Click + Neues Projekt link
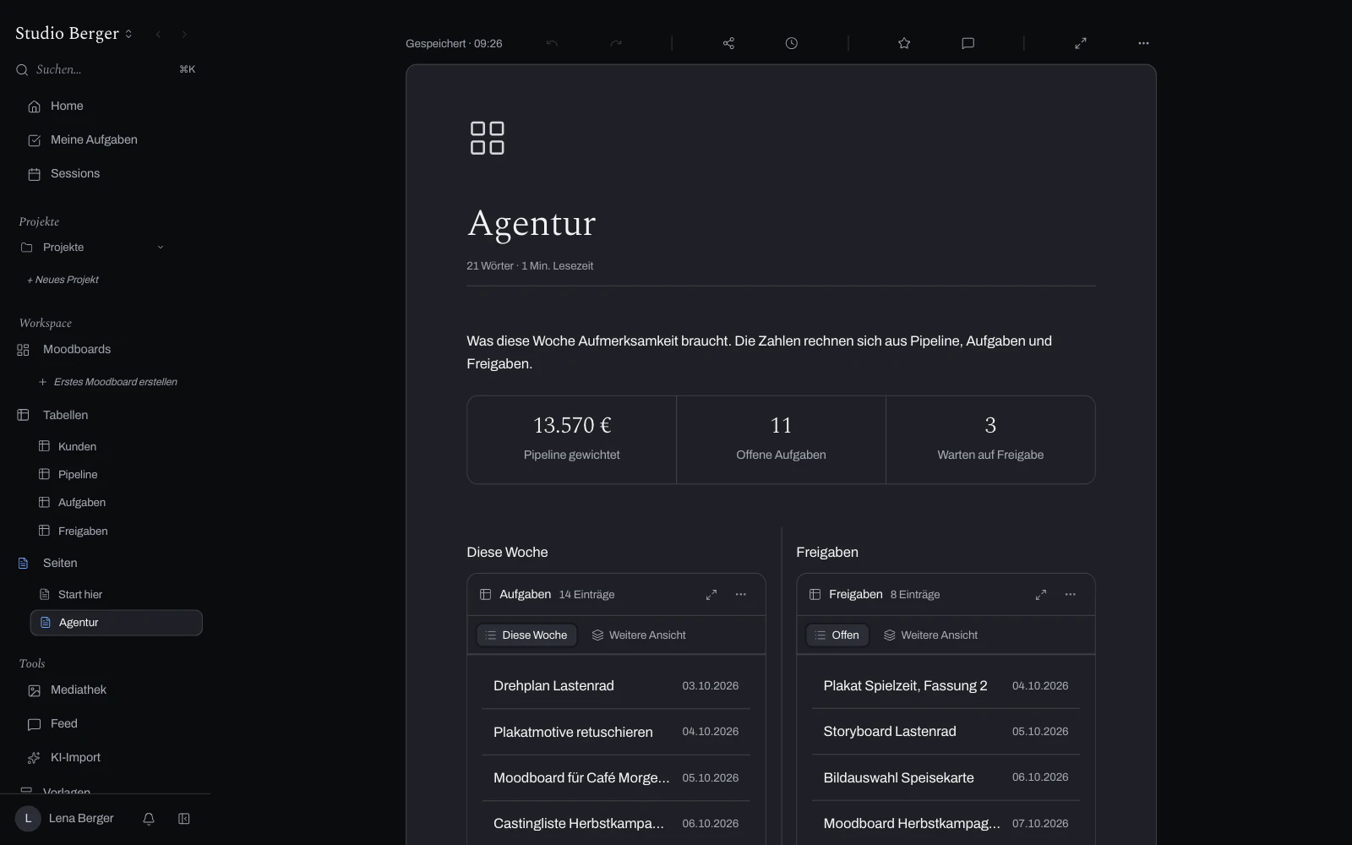Screen dimensions: 1352x845 [63, 280]
